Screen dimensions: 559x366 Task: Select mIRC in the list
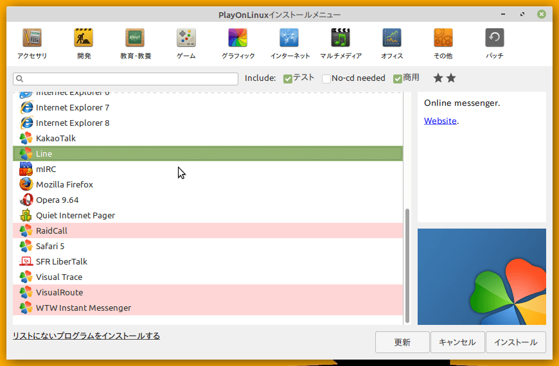pos(208,169)
